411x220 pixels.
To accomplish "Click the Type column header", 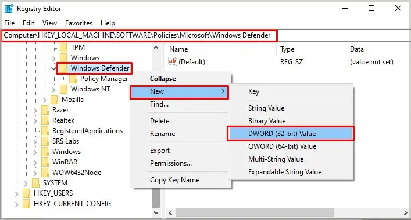I will (x=312, y=49).
